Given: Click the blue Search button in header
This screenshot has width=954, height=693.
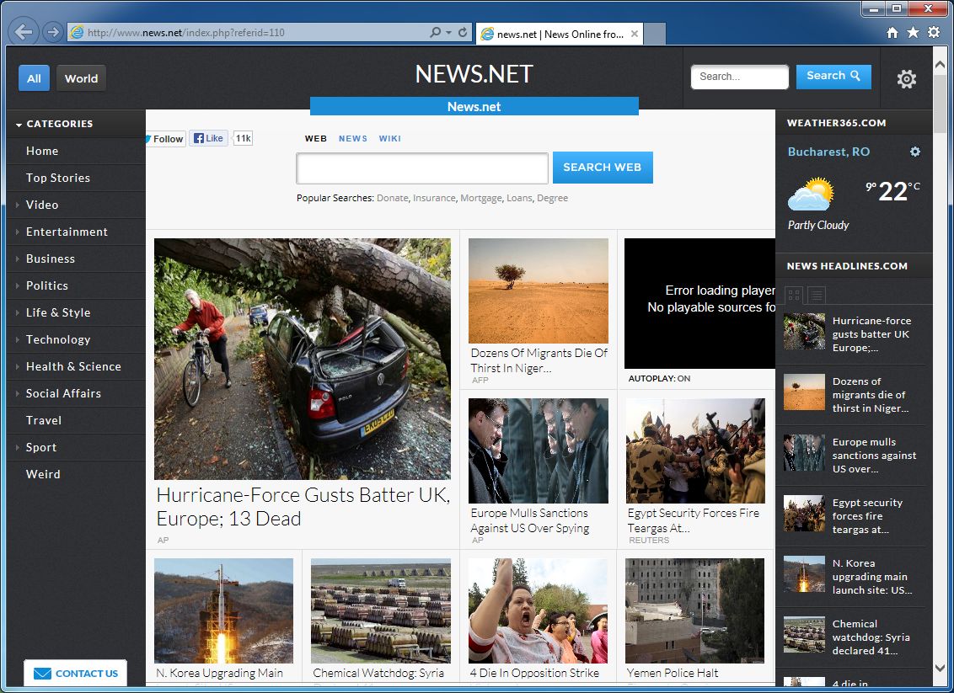Looking at the screenshot, I should 833,77.
